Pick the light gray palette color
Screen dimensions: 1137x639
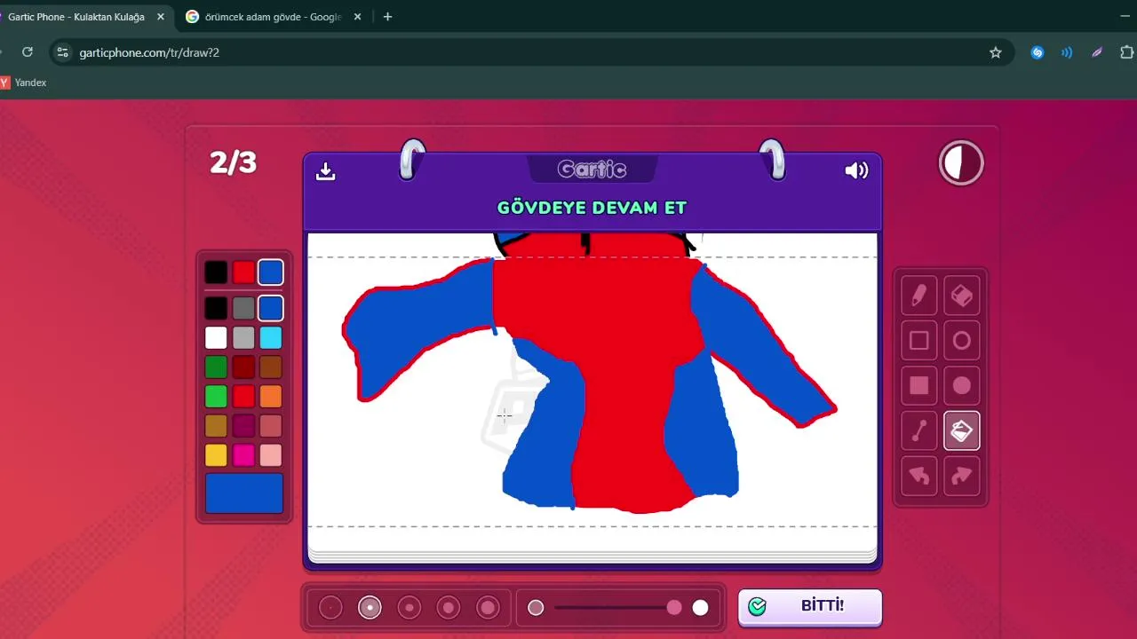click(x=243, y=338)
